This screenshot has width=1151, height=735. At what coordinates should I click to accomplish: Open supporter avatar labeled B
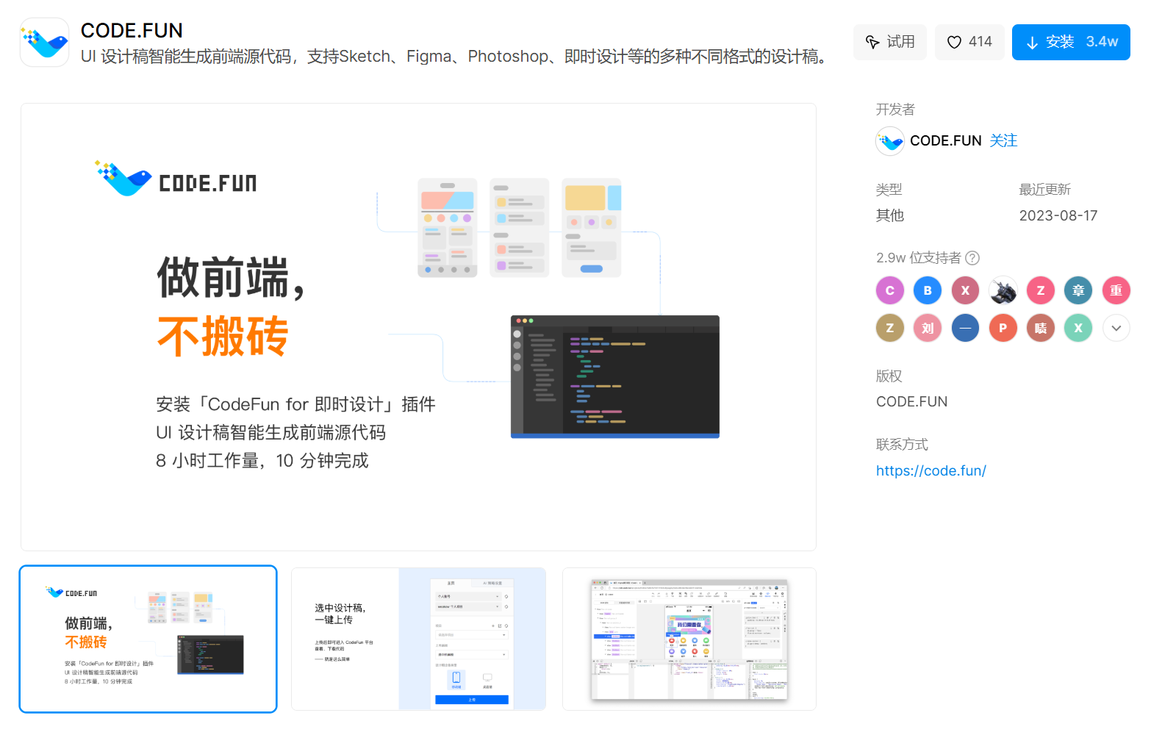[928, 290]
